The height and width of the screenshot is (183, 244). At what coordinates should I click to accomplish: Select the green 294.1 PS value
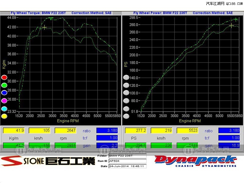pos(136,145)
